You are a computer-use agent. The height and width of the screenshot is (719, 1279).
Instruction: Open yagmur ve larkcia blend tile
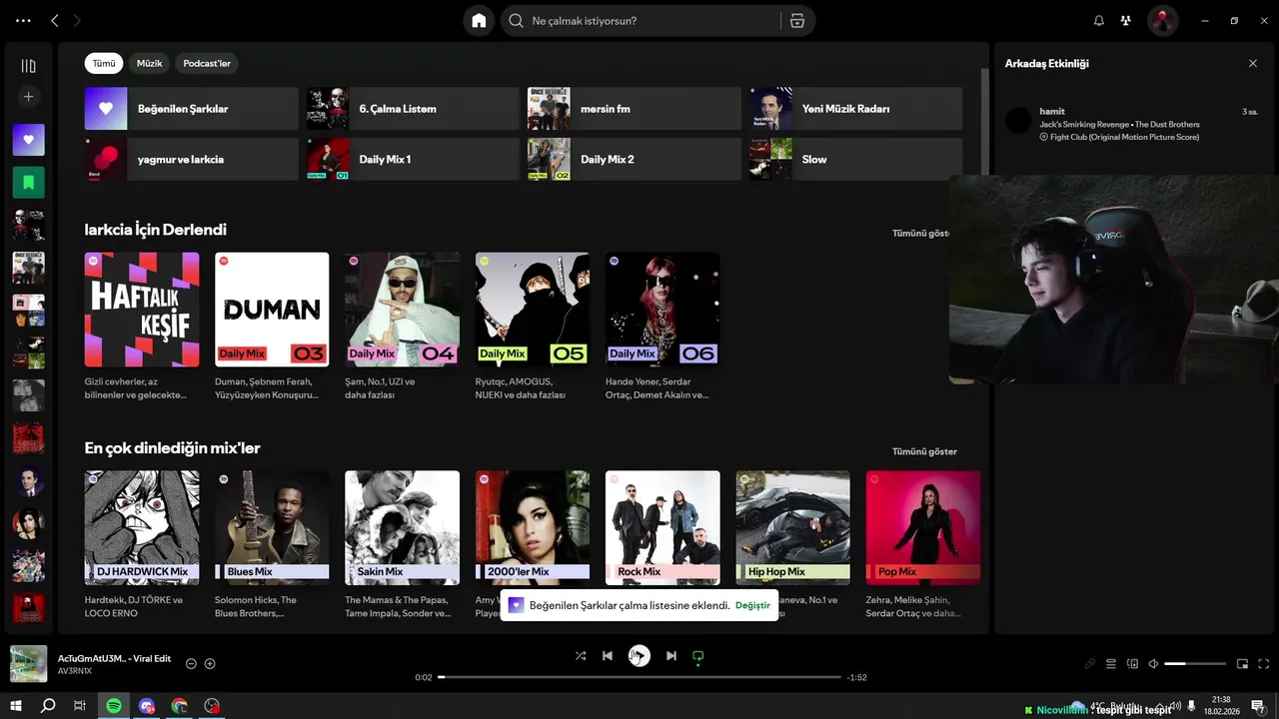coord(192,160)
